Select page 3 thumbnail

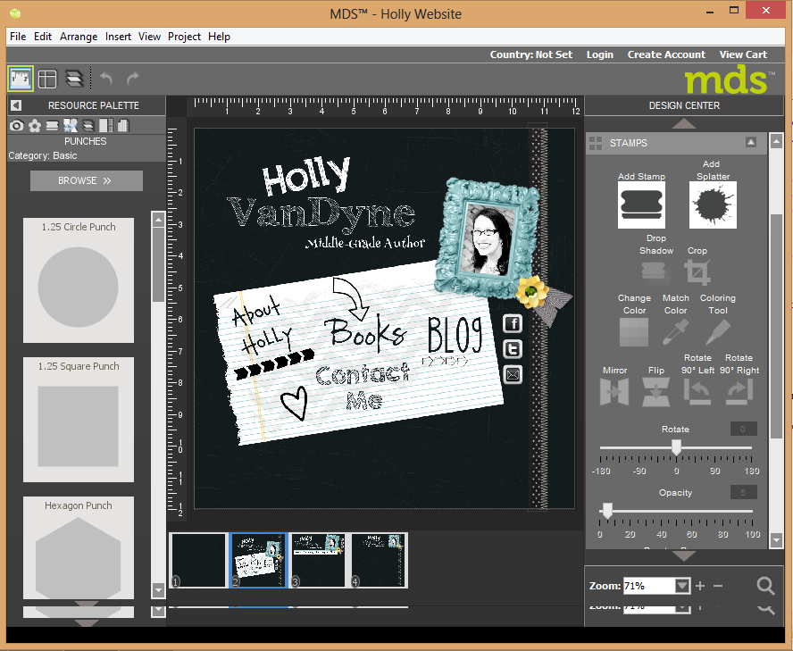click(x=318, y=560)
